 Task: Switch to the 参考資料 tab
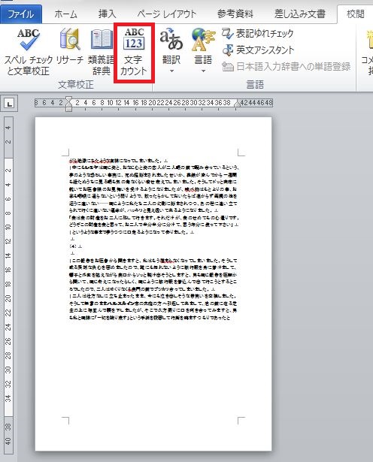235,14
